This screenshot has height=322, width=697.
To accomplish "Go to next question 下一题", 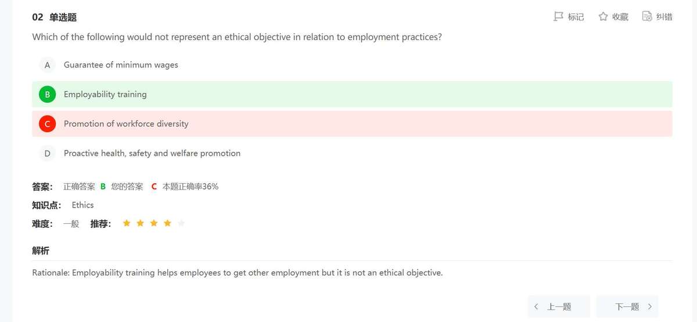I will [627, 306].
